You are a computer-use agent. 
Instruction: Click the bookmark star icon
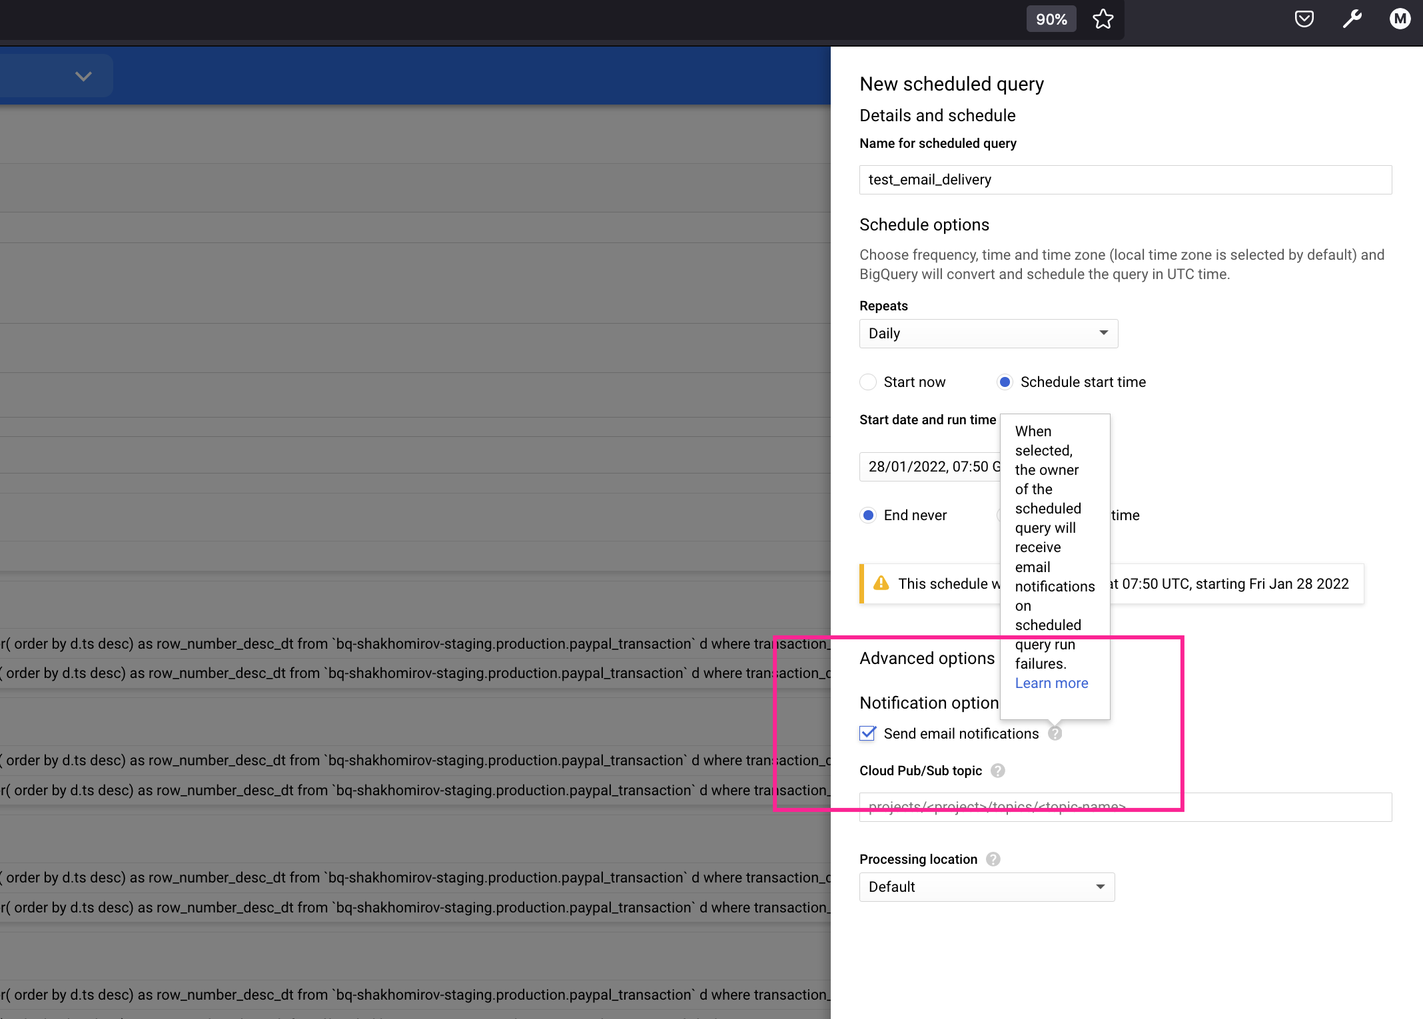(x=1103, y=19)
